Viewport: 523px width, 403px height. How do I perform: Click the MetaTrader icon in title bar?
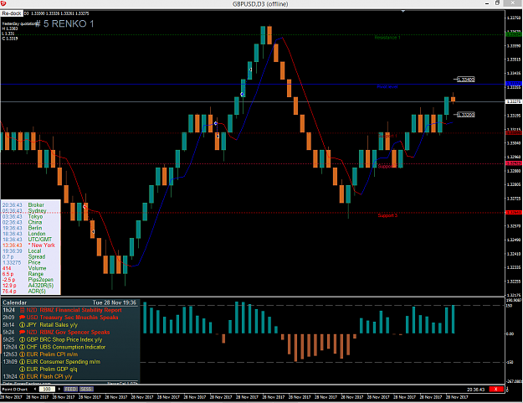[3, 3]
